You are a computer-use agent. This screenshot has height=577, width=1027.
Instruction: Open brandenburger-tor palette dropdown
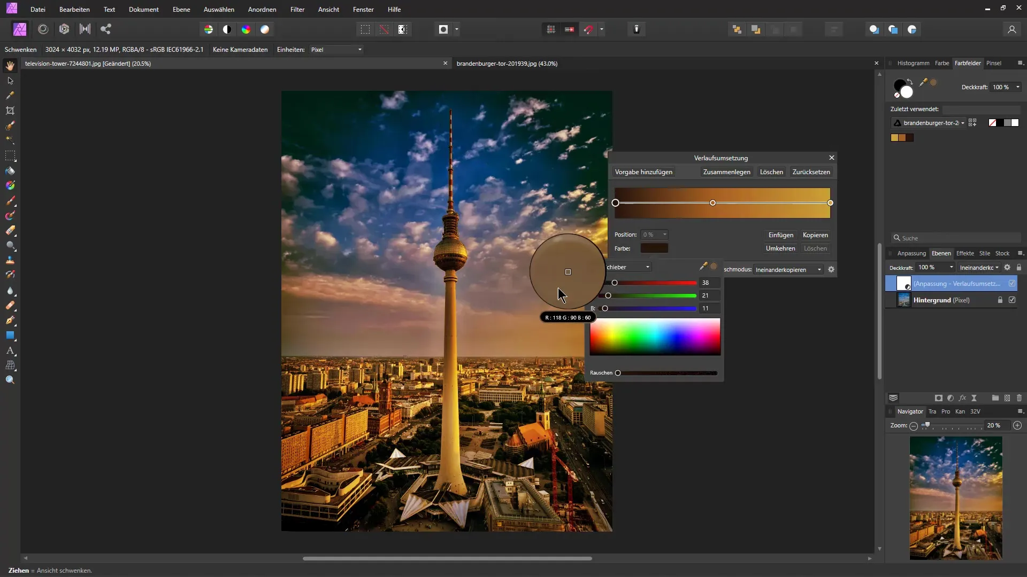[929, 123]
